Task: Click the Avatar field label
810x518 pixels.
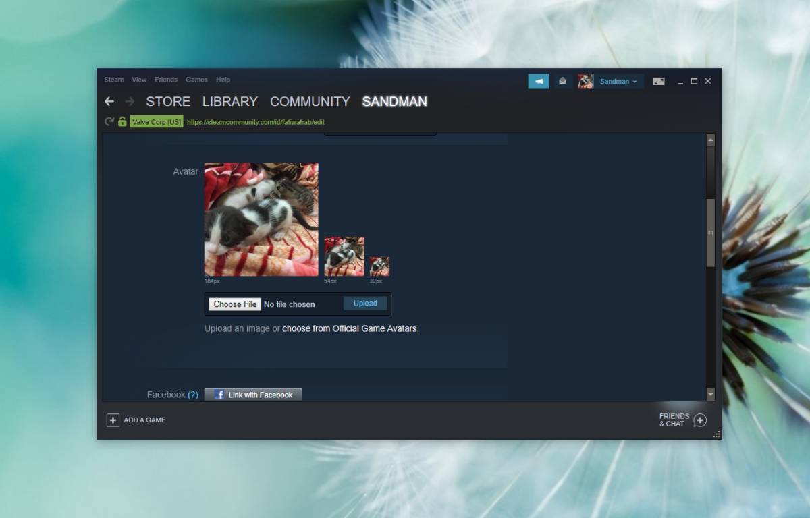Action: pyautogui.click(x=186, y=171)
